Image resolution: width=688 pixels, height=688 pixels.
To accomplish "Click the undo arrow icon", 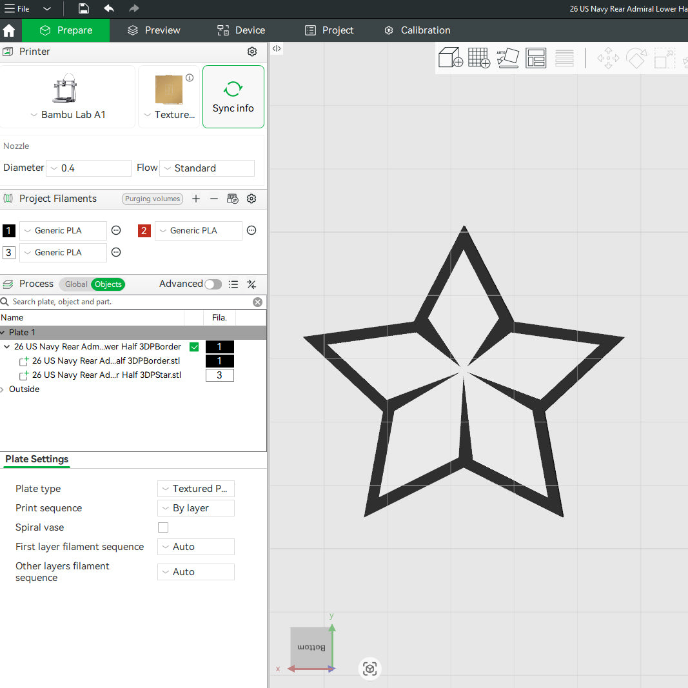I will [x=109, y=8].
